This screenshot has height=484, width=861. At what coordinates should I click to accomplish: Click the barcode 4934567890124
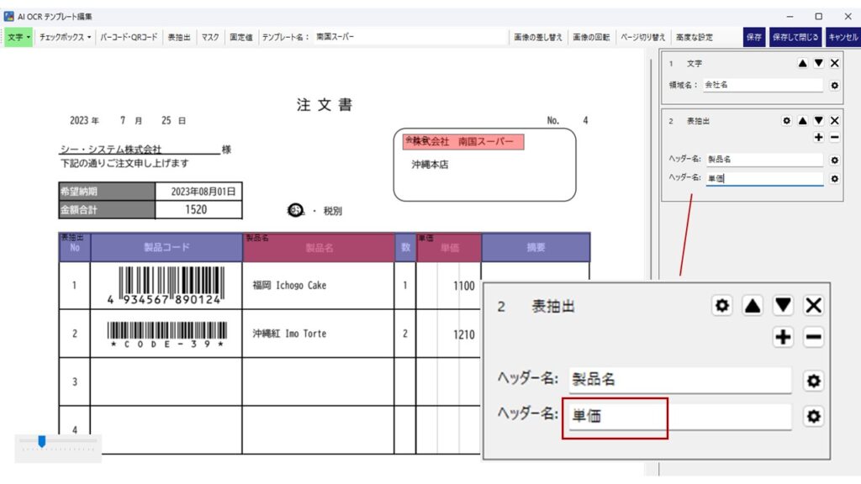167,286
